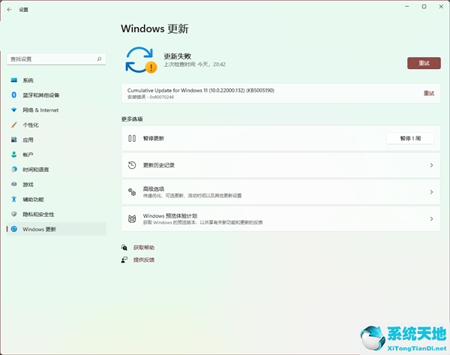
Task: Open 蓝牙和其他设备 settings
Action: (x=56, y=95)
